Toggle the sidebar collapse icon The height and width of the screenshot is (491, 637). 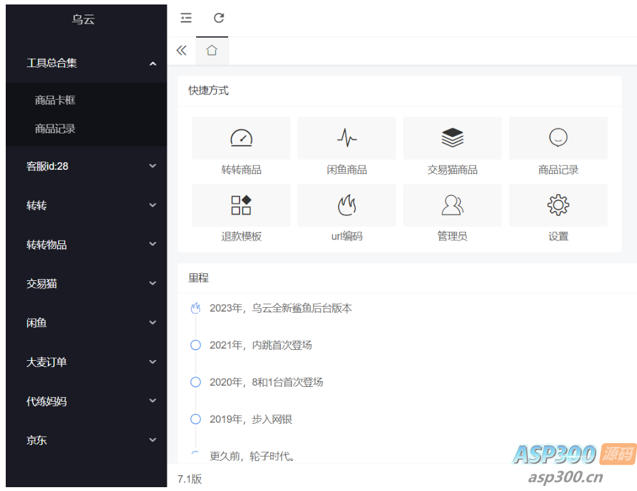[x=186, y=18]
